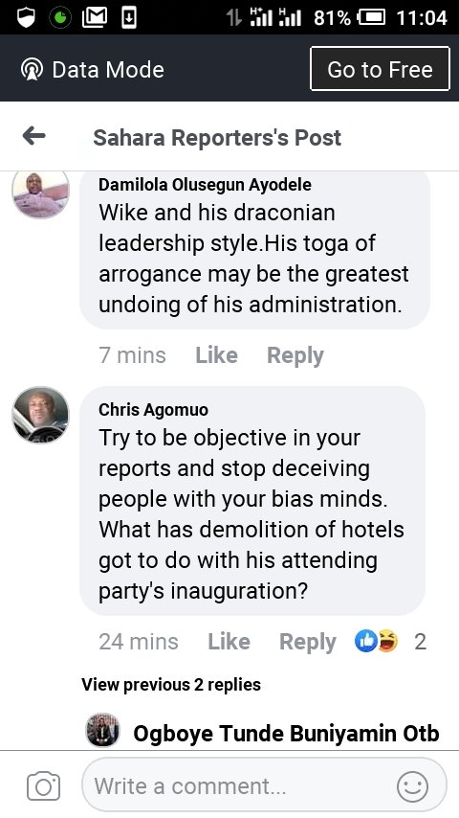The width and height of the screenshot is (459, 818).
Task: View the thumbs-up reaction icon on Chris's comment
Action: (x=365, y=641)
